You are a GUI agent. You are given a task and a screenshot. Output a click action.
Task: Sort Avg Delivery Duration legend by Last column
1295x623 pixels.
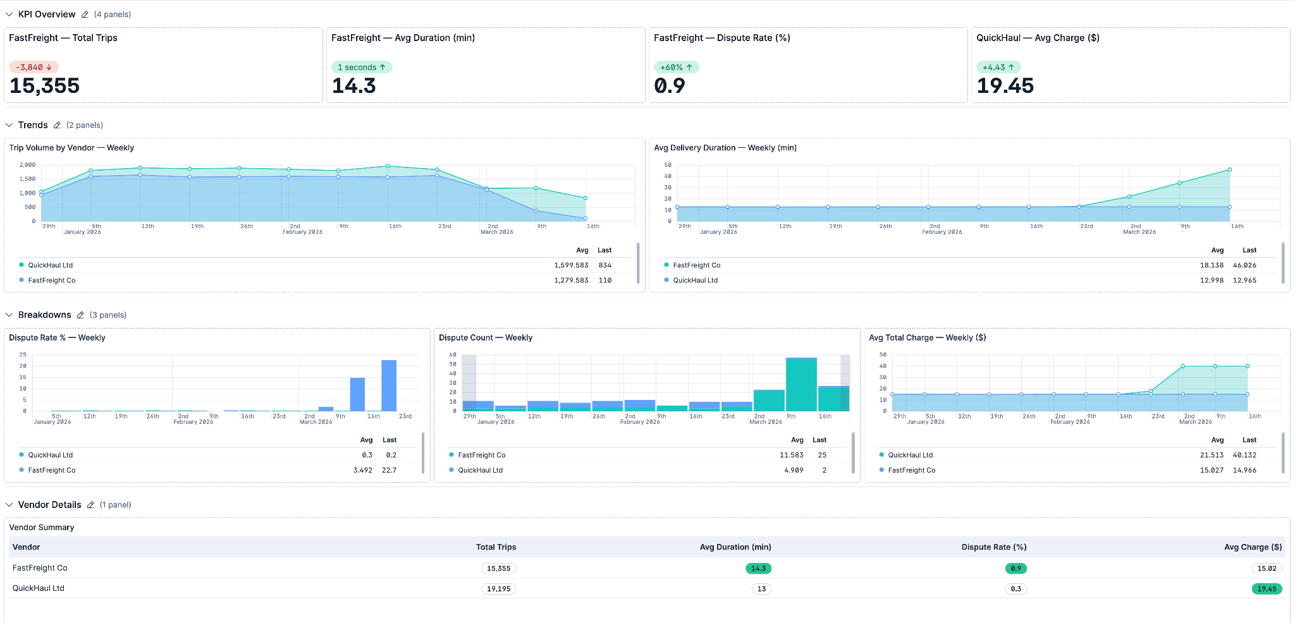coord(1249,250)
